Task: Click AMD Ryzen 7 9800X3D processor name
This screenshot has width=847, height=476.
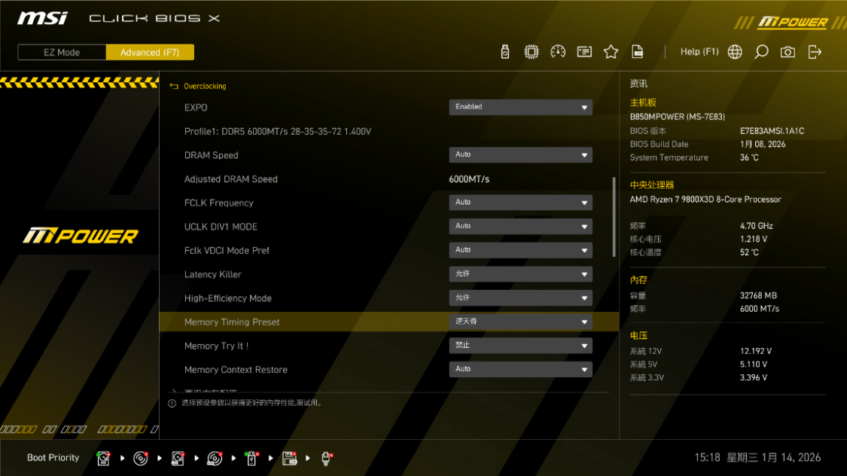Action: click(x=705, y=200)
